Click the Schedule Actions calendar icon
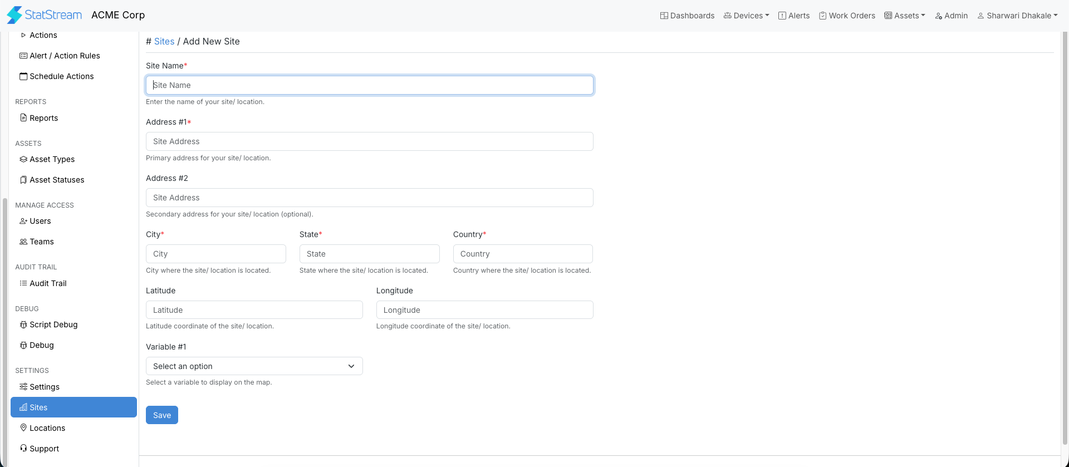The height and width of the screenshot is (467, 1069). [x=23, y=76]
